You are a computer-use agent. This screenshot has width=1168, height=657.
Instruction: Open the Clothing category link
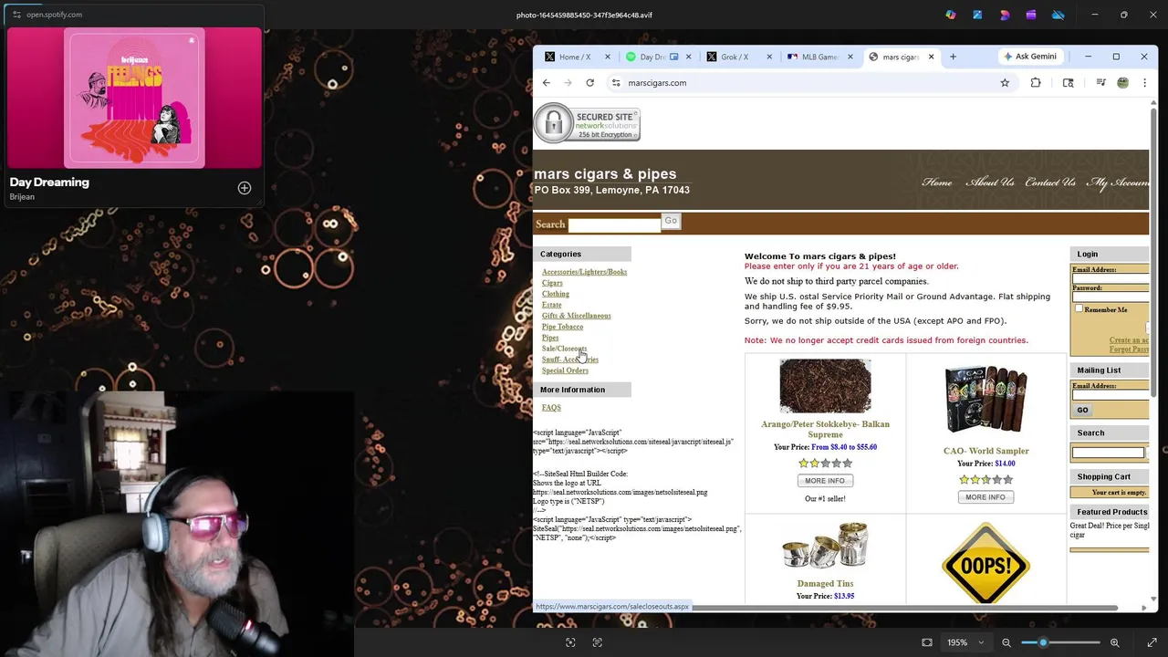(x=556, y=294)
